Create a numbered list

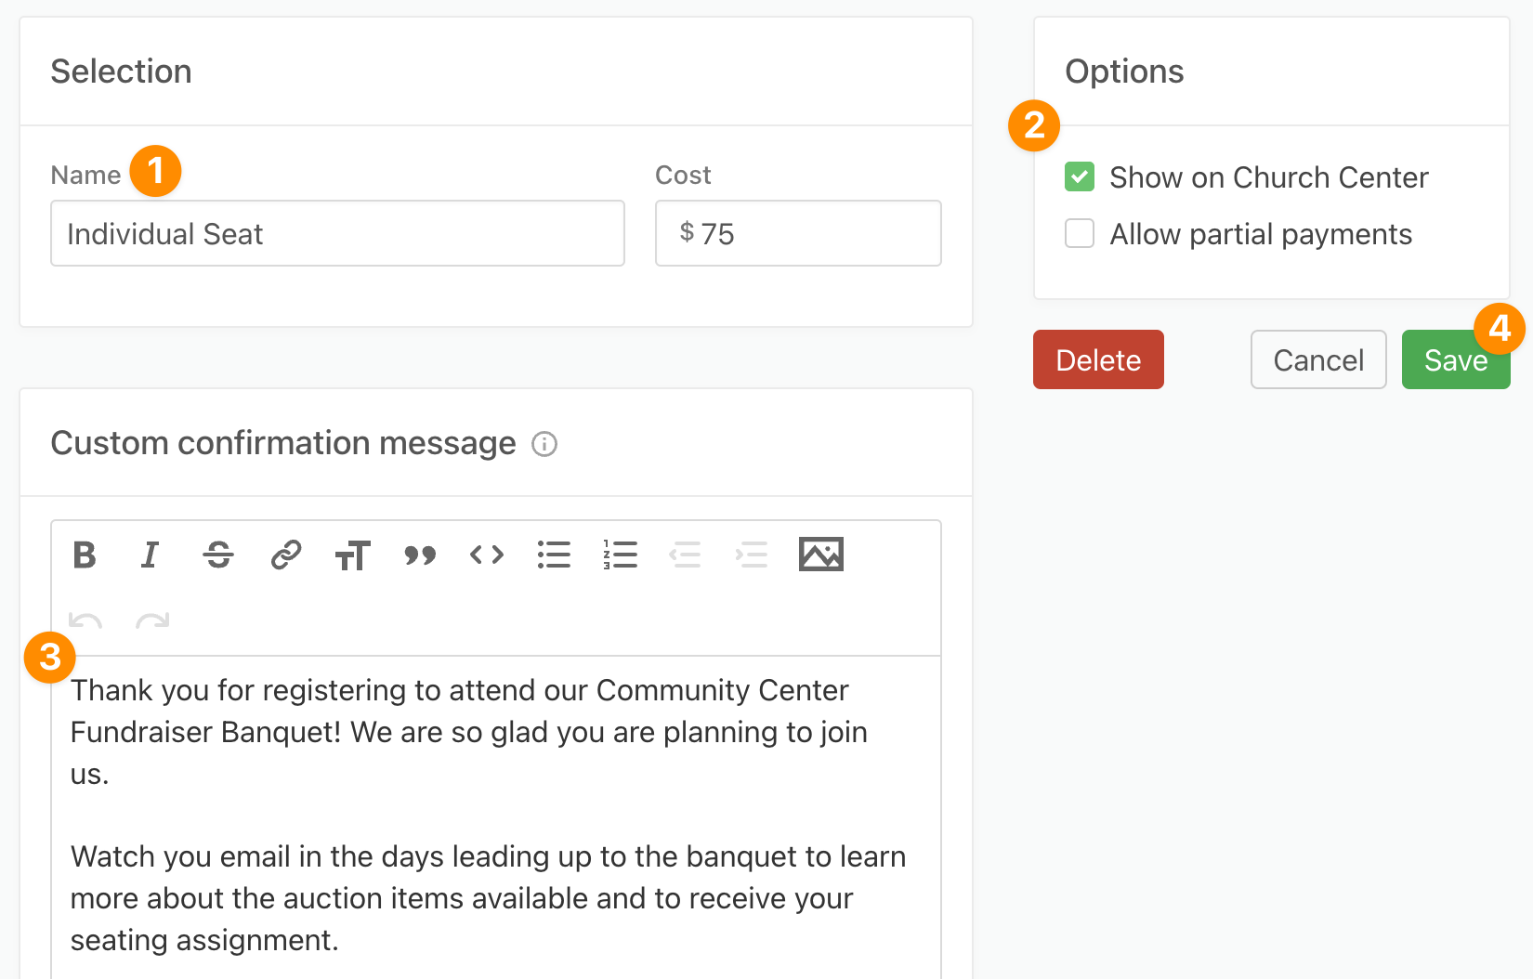620,555
